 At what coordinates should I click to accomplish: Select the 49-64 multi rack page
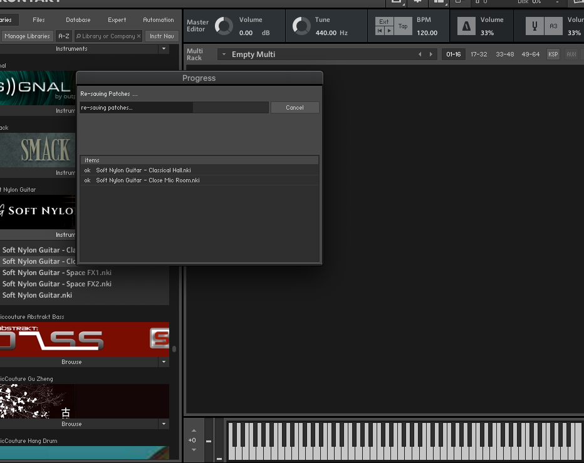click(x=530, y=55)
